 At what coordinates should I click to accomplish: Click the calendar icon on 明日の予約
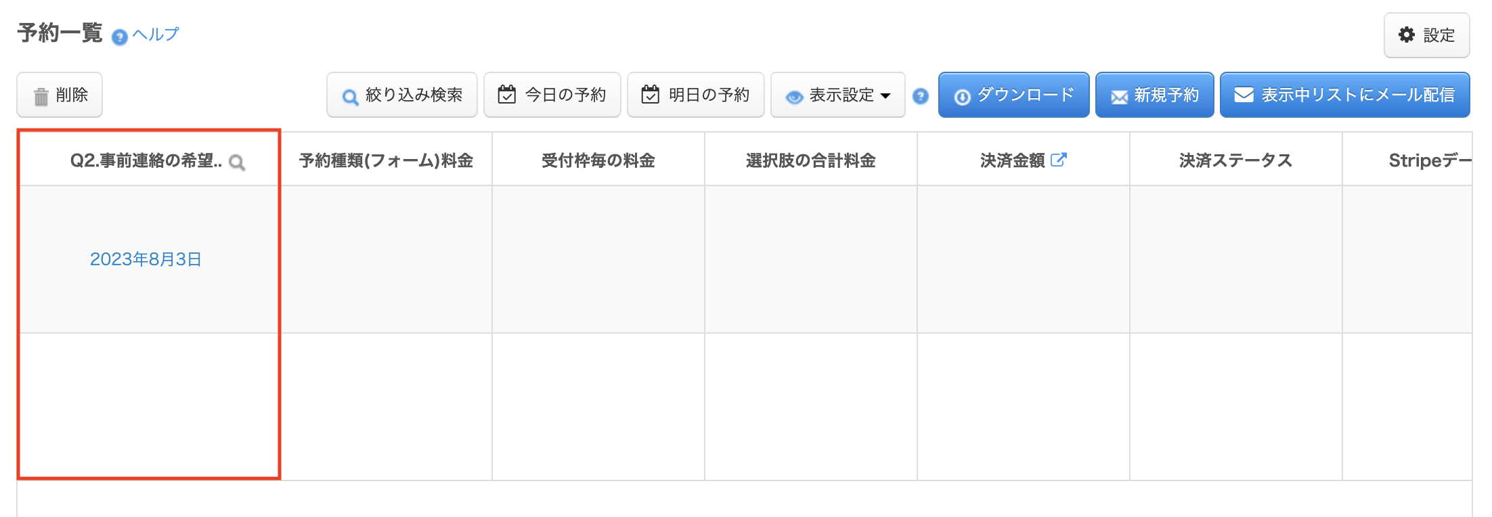(650, 95)
